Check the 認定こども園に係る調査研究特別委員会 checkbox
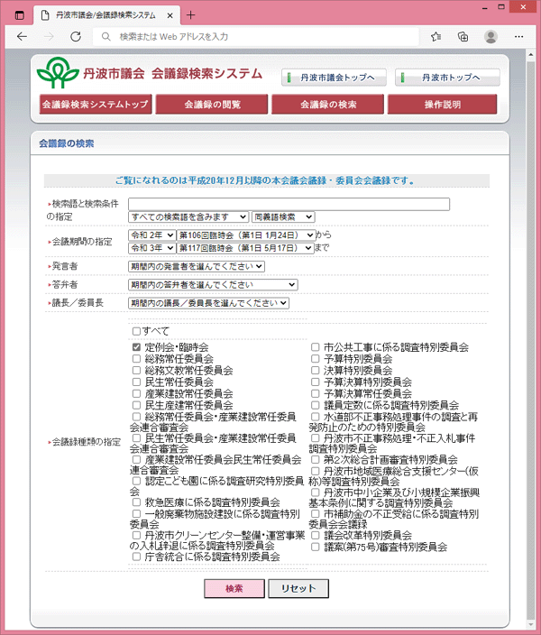 click(x=136, y=481)
